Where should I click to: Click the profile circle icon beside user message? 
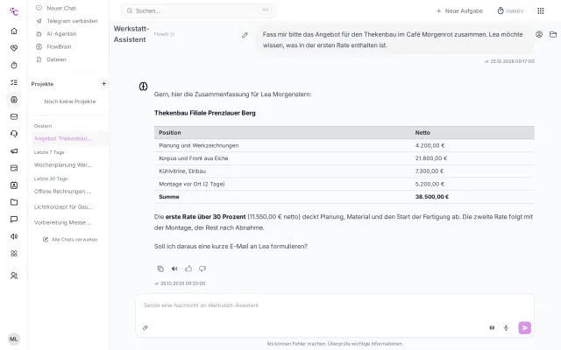pos(539,34)
